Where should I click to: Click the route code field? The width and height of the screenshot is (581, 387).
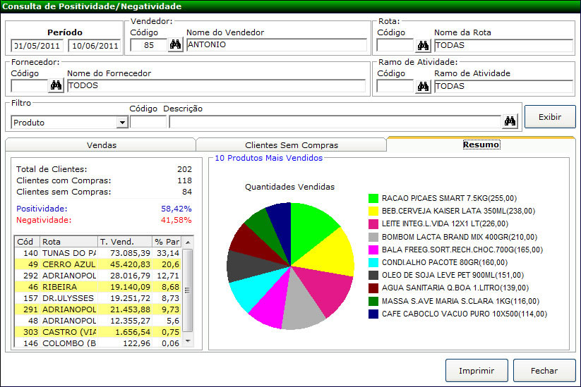click(395, 46)
